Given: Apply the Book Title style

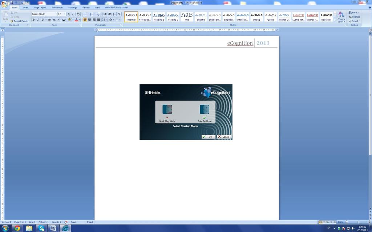Looking at the screenshot, I should 326,17.
